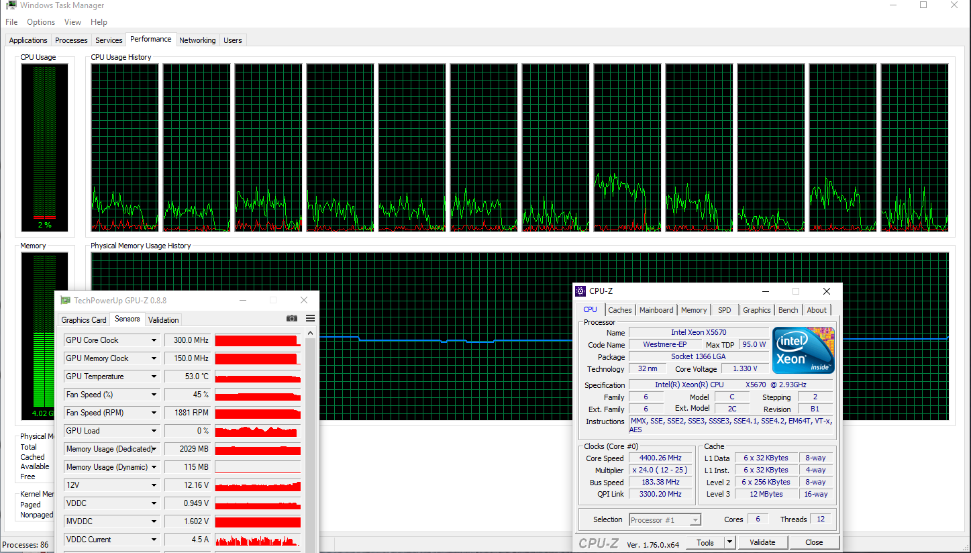Click the 1.330 V core voltage value
The image size is (971, 553).
tap(745, 368)
